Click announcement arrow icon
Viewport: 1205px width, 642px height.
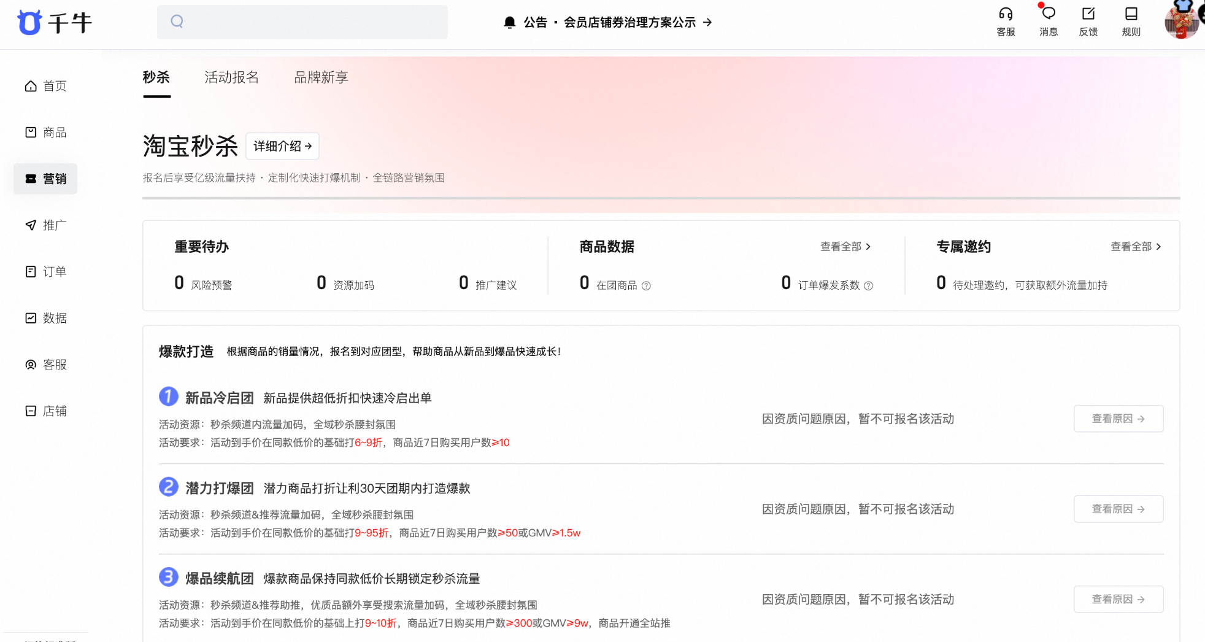tap(707, 23)
